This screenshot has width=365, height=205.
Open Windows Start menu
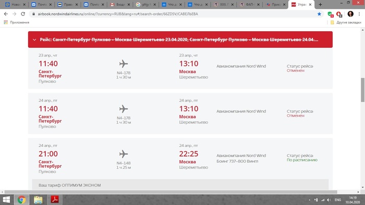coord(6,200)
